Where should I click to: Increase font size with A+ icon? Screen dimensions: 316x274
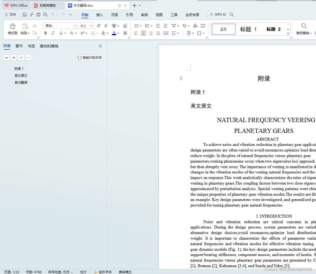[x=99, y=26]
